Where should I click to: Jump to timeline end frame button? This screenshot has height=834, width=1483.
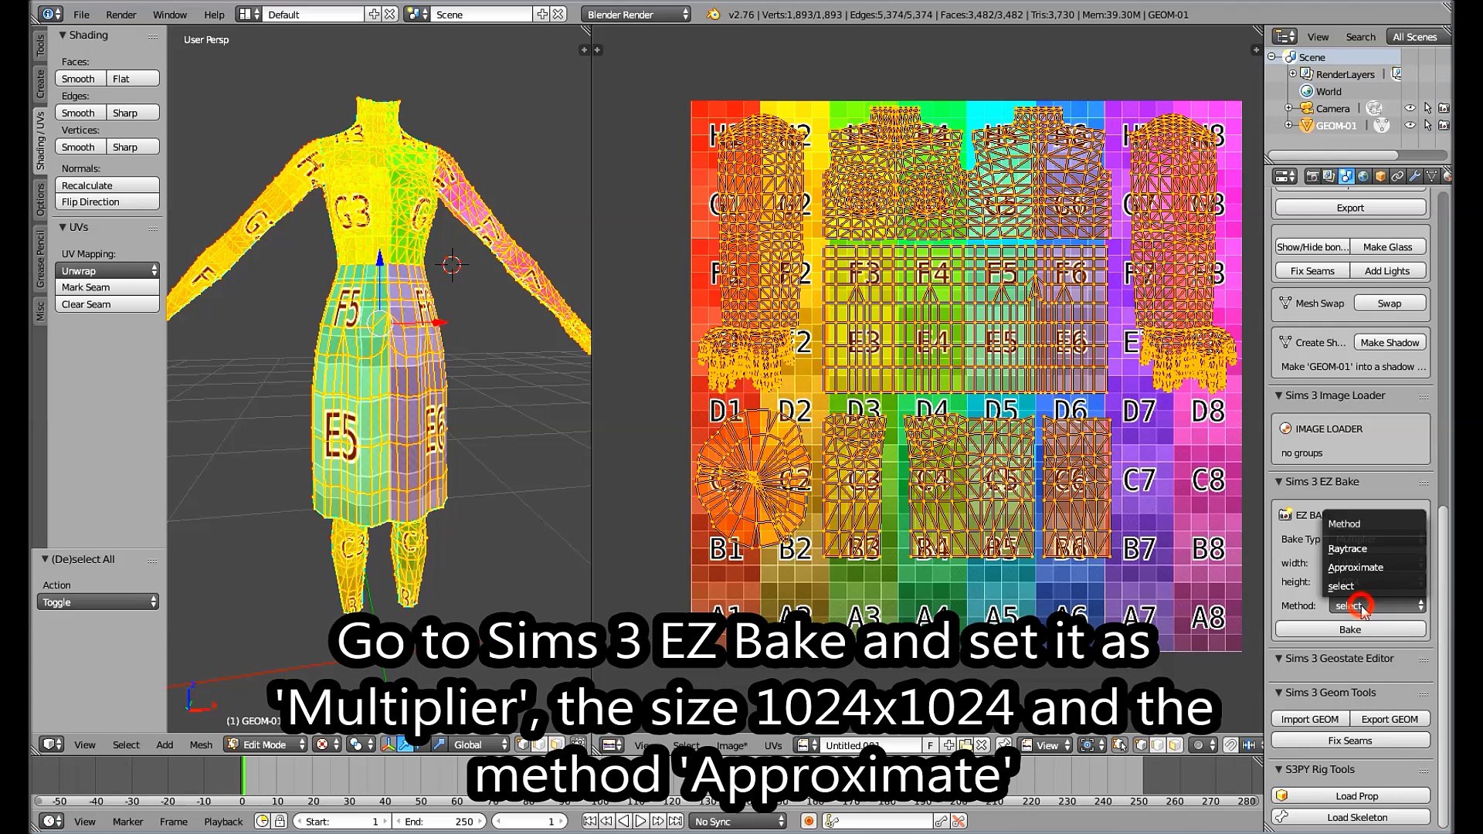[x=675, y=821]
